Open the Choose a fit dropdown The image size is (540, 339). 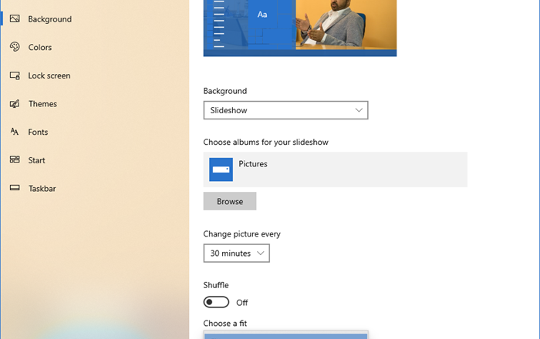tap(285, 335)
